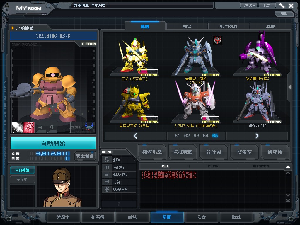Switch to the 機體 tab
The height and width of the screenshot is (225, 300).
point(145,26)
